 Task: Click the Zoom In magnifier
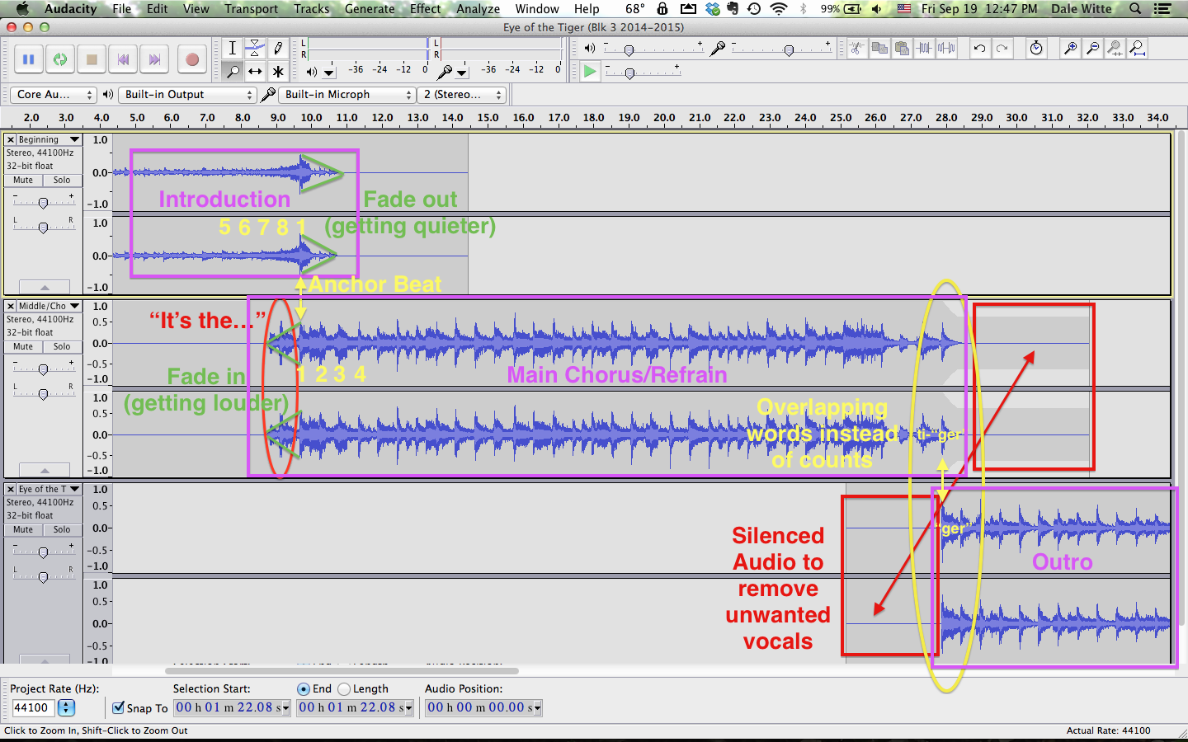(1070, 48)
